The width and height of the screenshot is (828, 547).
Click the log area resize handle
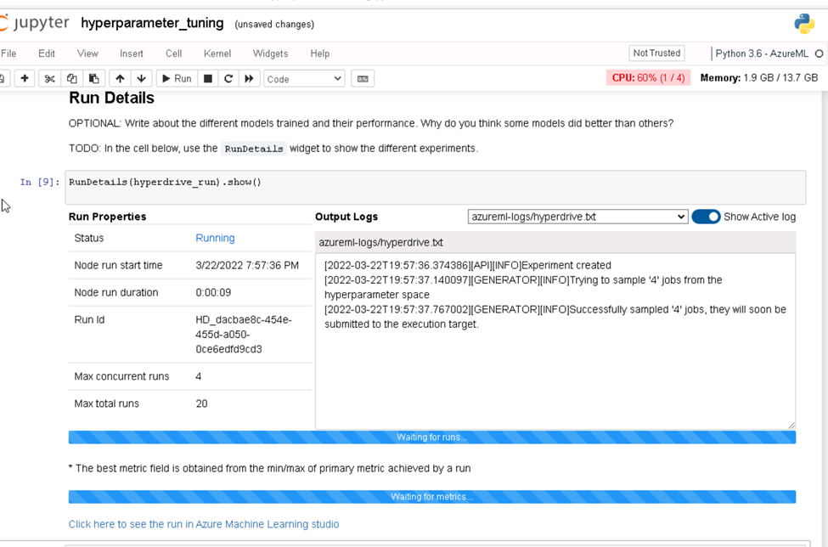coord(791,425)
